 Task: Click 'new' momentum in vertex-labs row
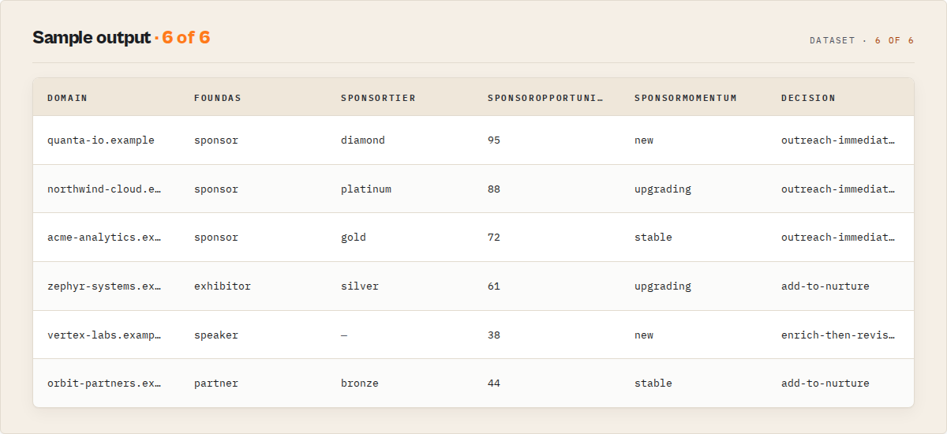[x=644, y=335]
